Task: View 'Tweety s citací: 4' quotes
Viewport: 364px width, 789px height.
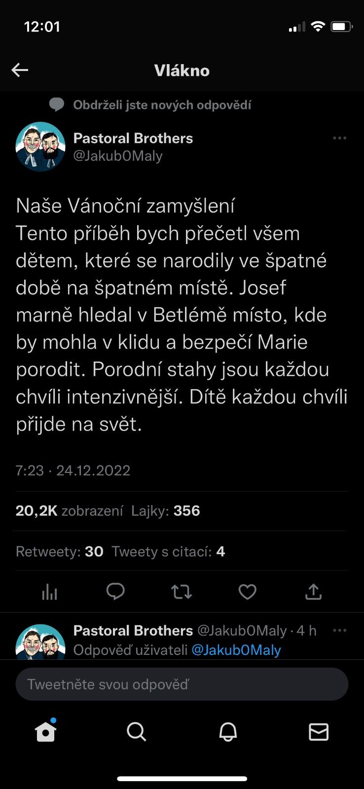Action: click(x=168, y=551)
